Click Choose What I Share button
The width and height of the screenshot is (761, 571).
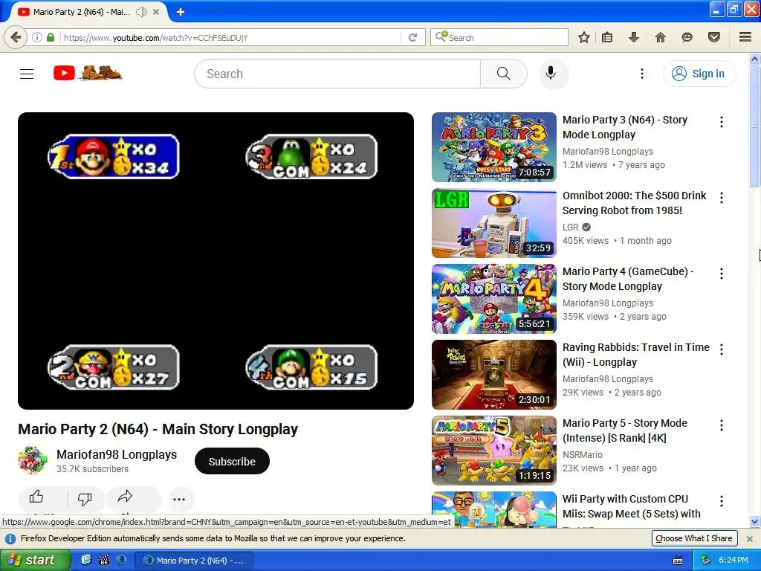(x=694, y=538)
